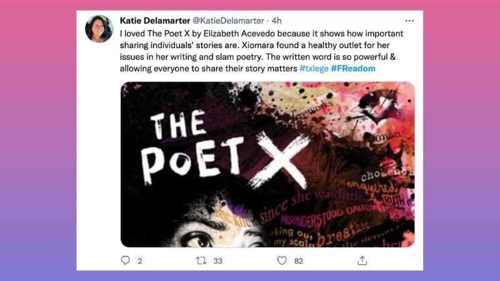Retweet using the retweet arrows icon
500x281 pixels.
(x=201, y=260)
